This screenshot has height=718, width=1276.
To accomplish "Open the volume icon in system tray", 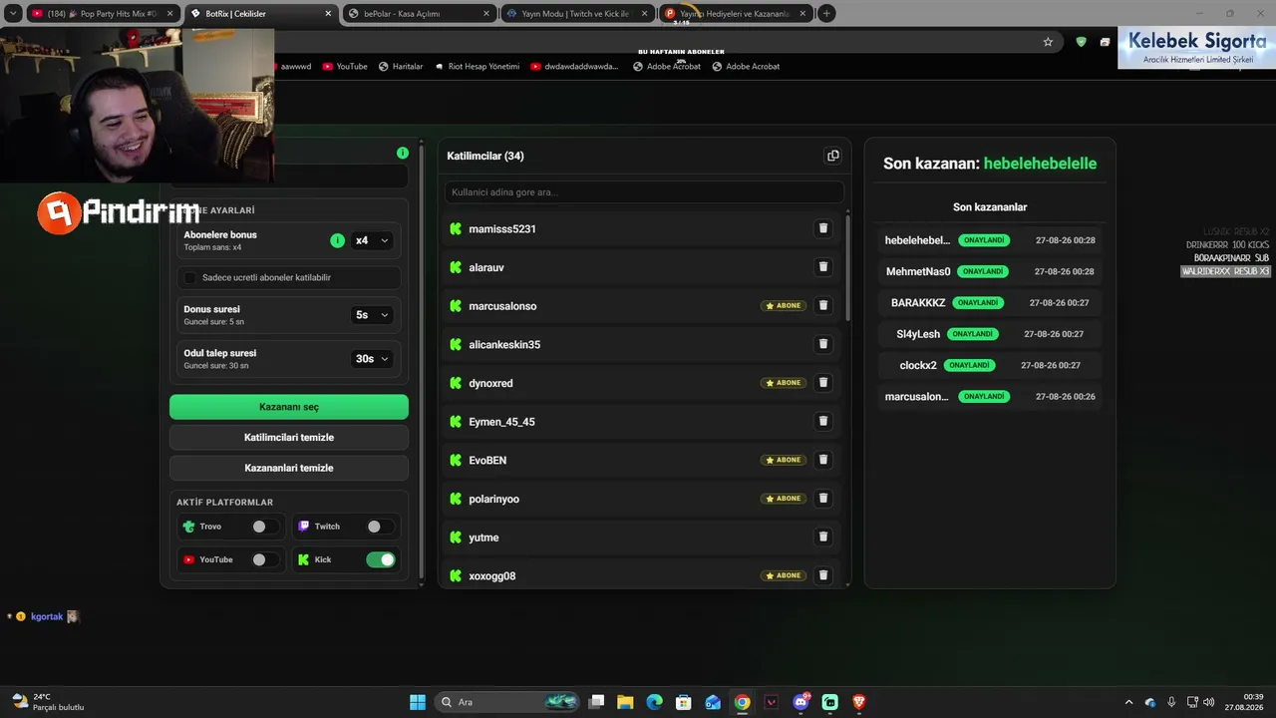I will click(x=1208, y=702).
